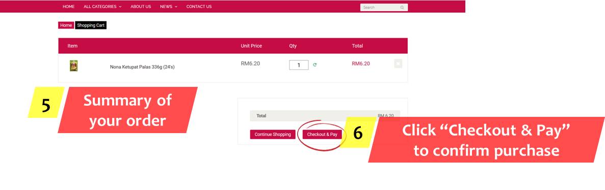
Task: Select the Home breadcrumb link
Action: coord(66,25)
